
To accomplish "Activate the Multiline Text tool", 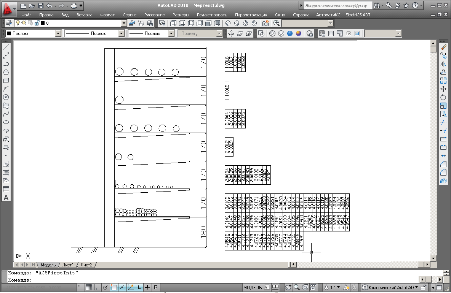I will (x=6, y=198).
